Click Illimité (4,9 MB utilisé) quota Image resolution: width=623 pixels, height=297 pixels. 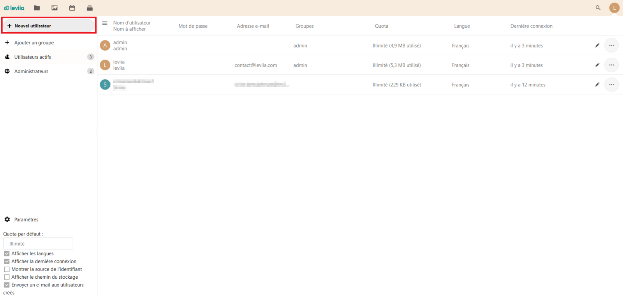397,46
